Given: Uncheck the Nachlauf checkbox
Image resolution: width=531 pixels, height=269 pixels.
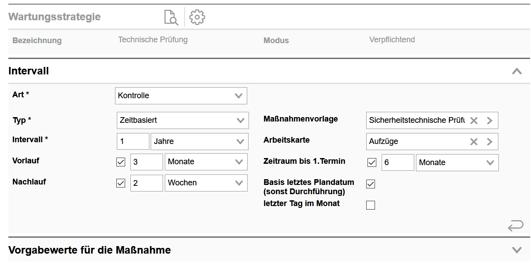Looking at the screenshot, I should pos(121,183).
